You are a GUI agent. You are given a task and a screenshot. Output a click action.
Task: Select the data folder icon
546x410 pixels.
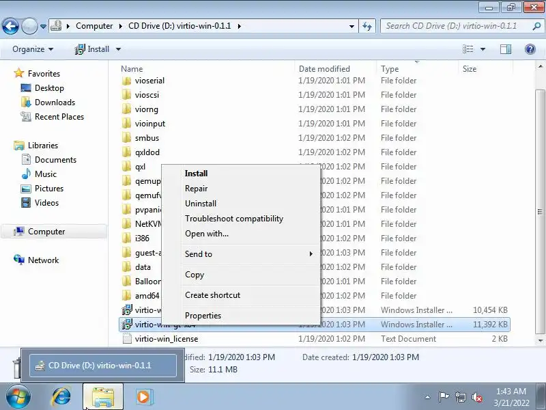point(126,266)
